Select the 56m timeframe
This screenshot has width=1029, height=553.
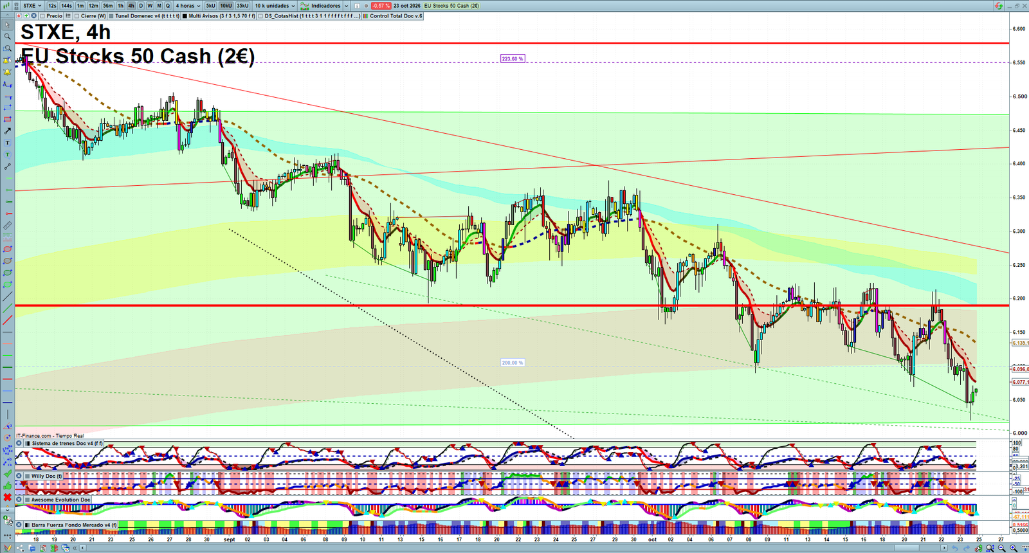(108, 6)
